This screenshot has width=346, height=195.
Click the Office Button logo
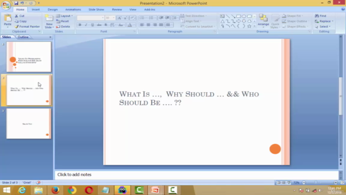tap(6, 5)
